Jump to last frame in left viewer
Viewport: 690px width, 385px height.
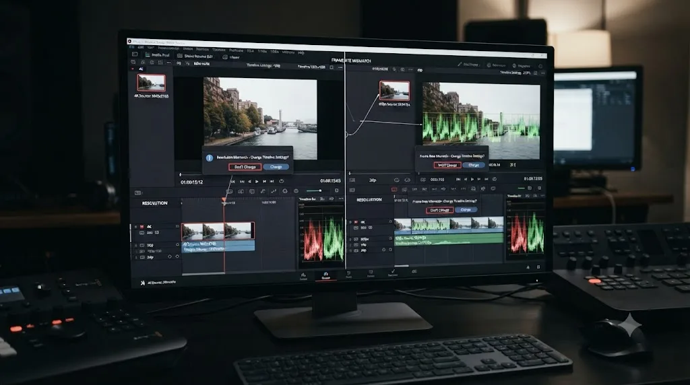pyautogui.click(x=272, y=182)
